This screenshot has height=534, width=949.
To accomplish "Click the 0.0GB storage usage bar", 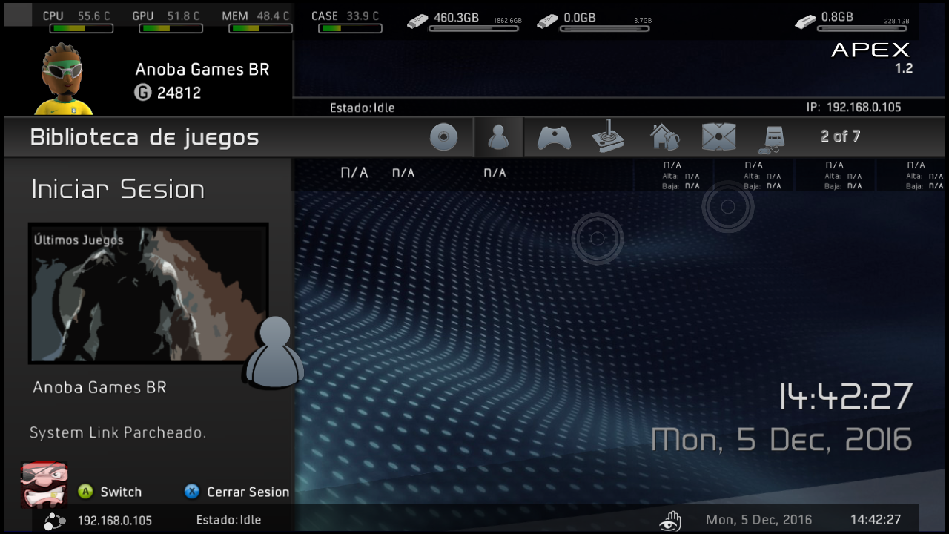I will tap(605, 29).
